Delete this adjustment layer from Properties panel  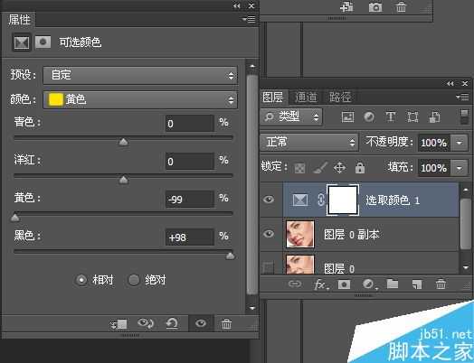[226, 324]
